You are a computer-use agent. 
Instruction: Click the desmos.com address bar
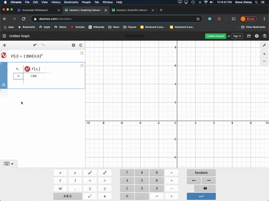[x=116, y=19]
